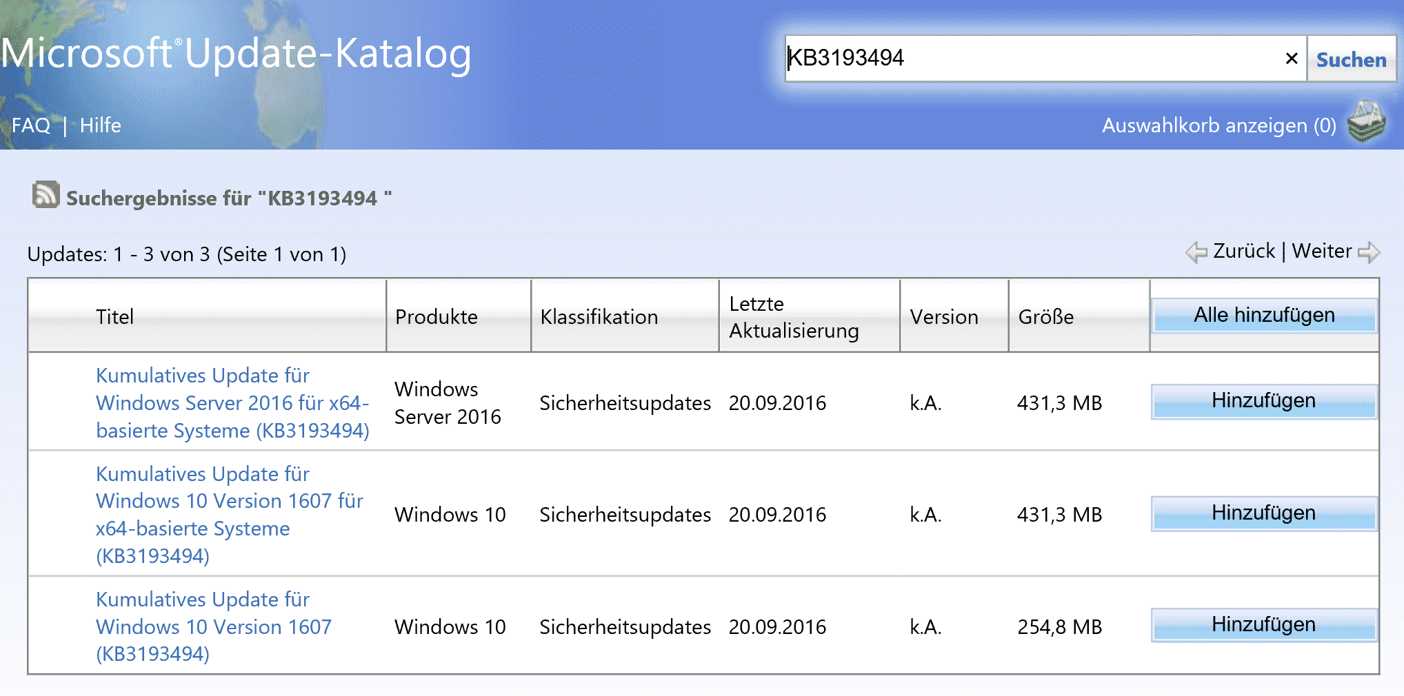Open Windows Server 2016 x64 update title link
This screenshot has height=696, width=1404.
(232, 402)
